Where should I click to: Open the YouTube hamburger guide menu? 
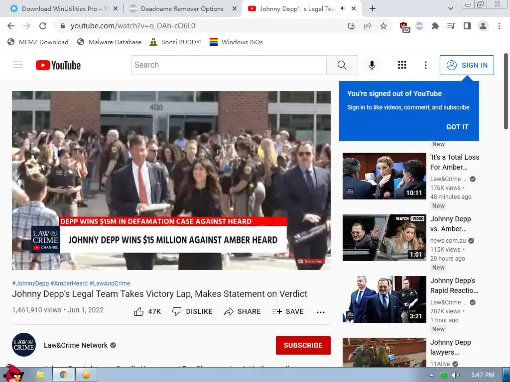click(x=18, y=65)
